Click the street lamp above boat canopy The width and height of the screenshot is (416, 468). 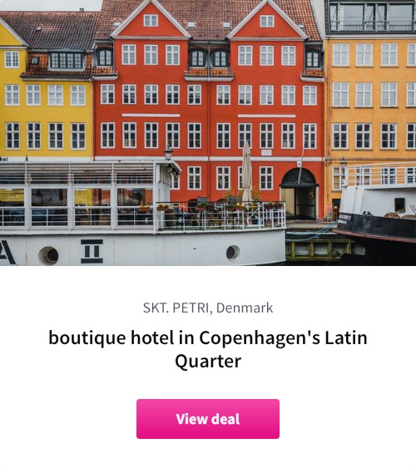pos(168,152)
